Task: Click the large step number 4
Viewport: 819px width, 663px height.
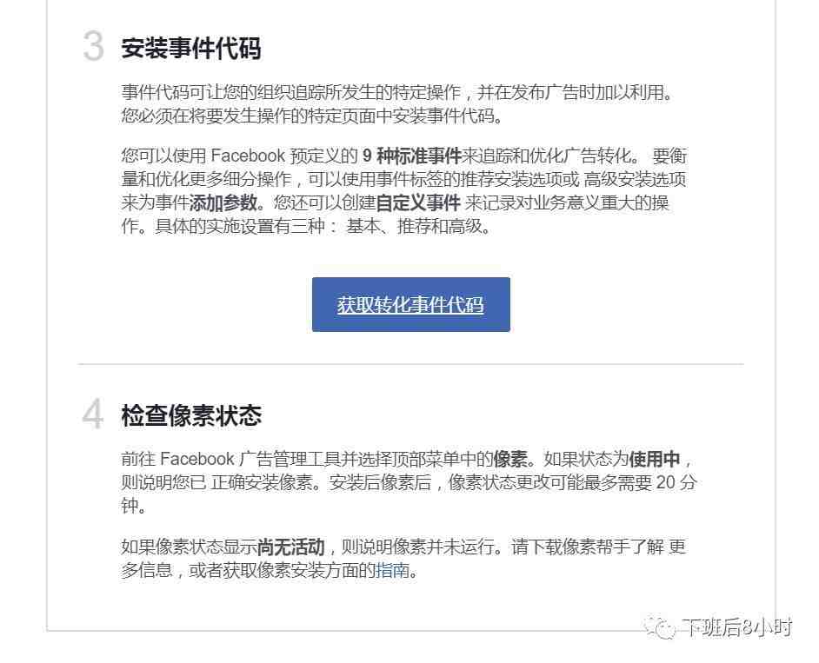Action: coord(93,414)
